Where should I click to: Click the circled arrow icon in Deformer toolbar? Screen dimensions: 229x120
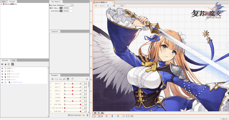[9, 64]
